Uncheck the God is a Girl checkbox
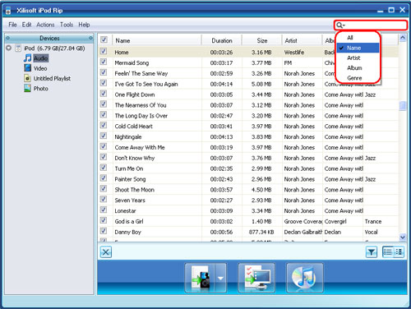411x309 pixels. point(104,220)
